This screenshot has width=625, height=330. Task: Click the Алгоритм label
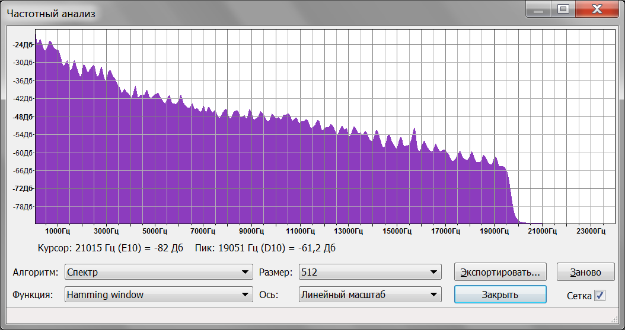36,273
